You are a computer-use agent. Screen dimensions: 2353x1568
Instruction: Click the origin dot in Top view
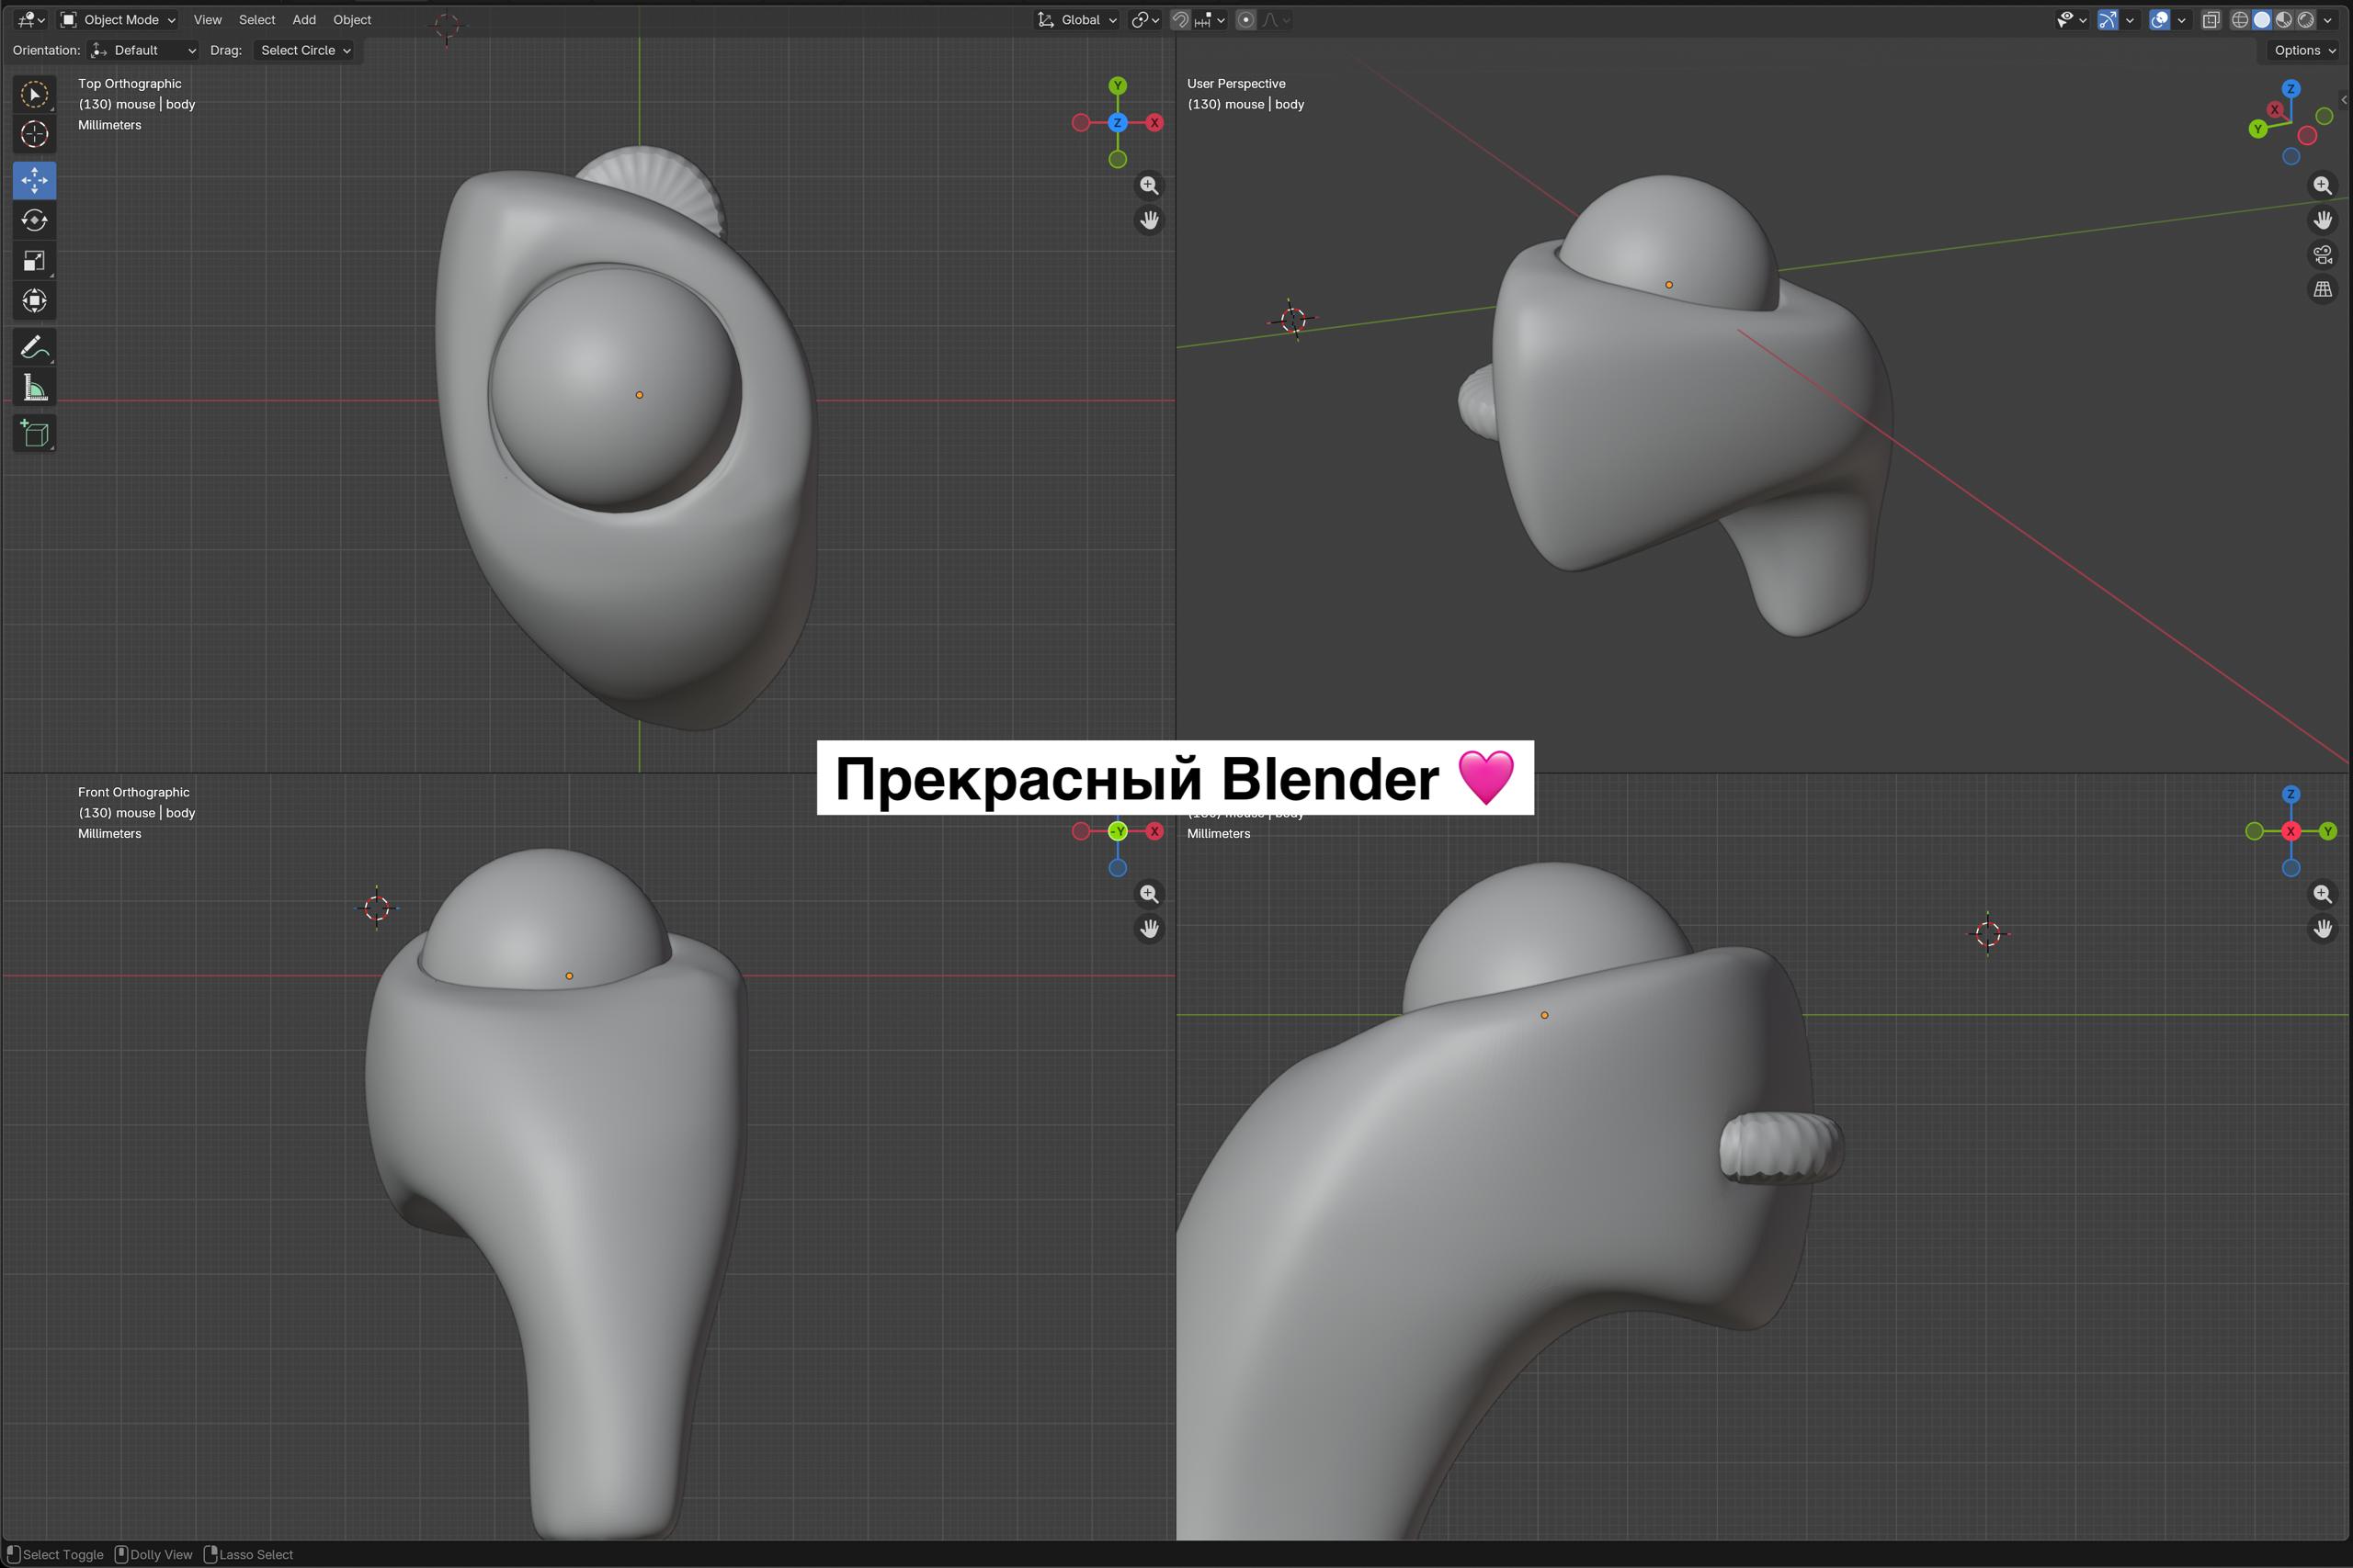[x=640, y=395]
